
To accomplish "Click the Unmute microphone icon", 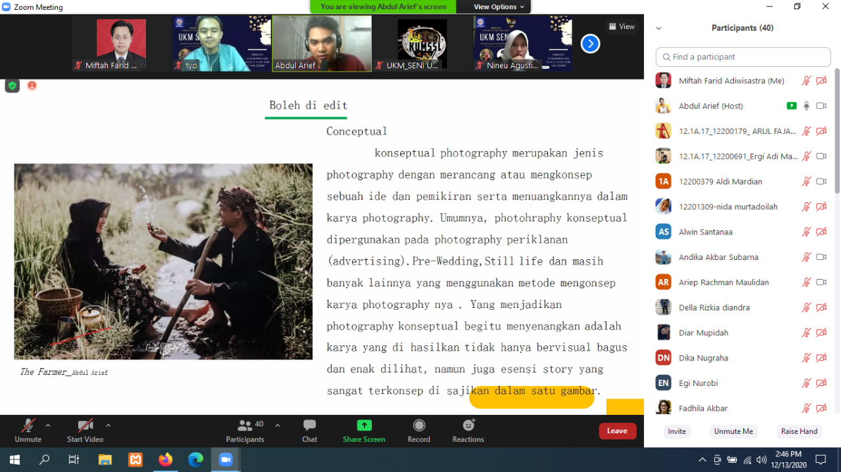I will coord(28,425).
